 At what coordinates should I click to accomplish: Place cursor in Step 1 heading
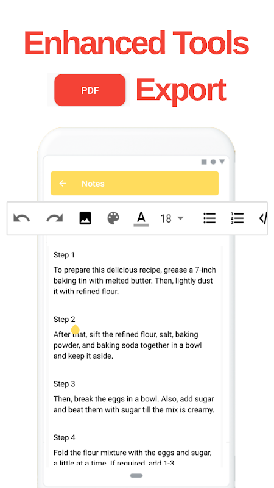(64, 255)
